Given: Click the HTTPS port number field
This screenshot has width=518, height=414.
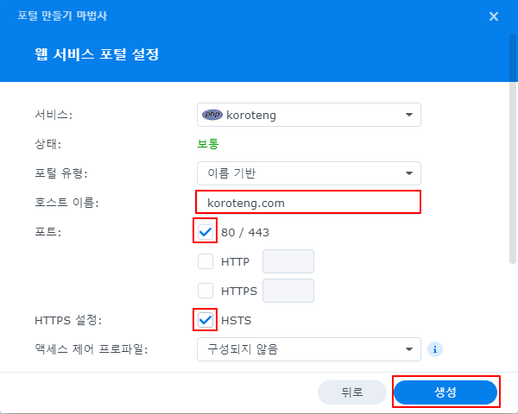Looking at the screenshot, I should pyautogui.click(x=288, y=291).
